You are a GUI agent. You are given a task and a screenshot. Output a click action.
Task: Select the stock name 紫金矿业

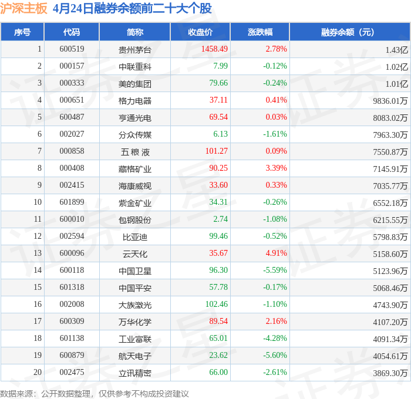134,203
